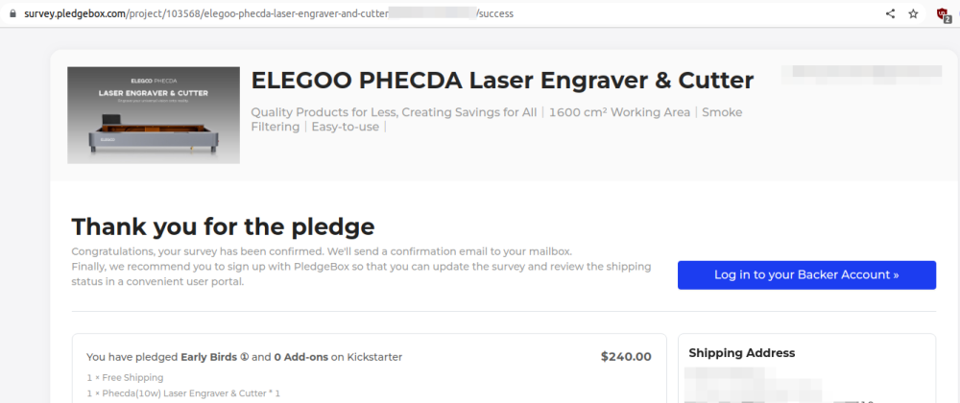Open the uBlock Origin extension icon
Viewport: 960px width, 403px height.
tap(944, 14)
